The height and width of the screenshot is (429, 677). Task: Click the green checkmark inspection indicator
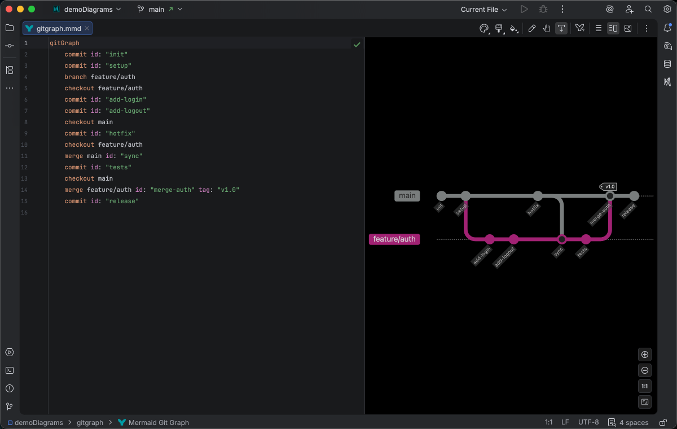pos(357,44)
